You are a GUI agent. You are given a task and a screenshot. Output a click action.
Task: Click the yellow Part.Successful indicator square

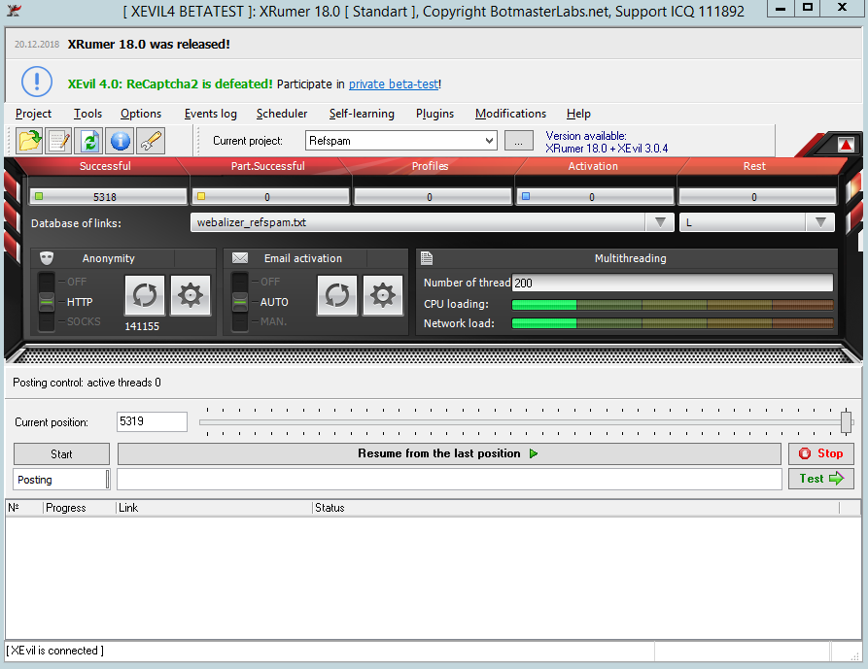[201, 196]
